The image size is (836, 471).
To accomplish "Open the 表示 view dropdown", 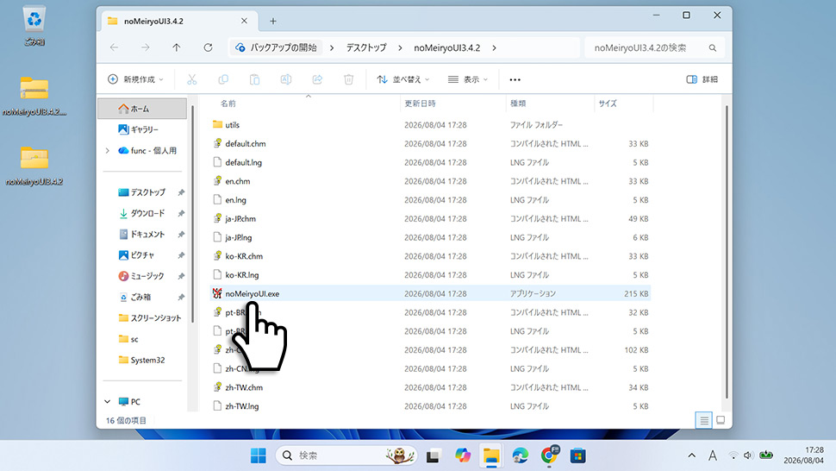I will click(x=468, y=79).
